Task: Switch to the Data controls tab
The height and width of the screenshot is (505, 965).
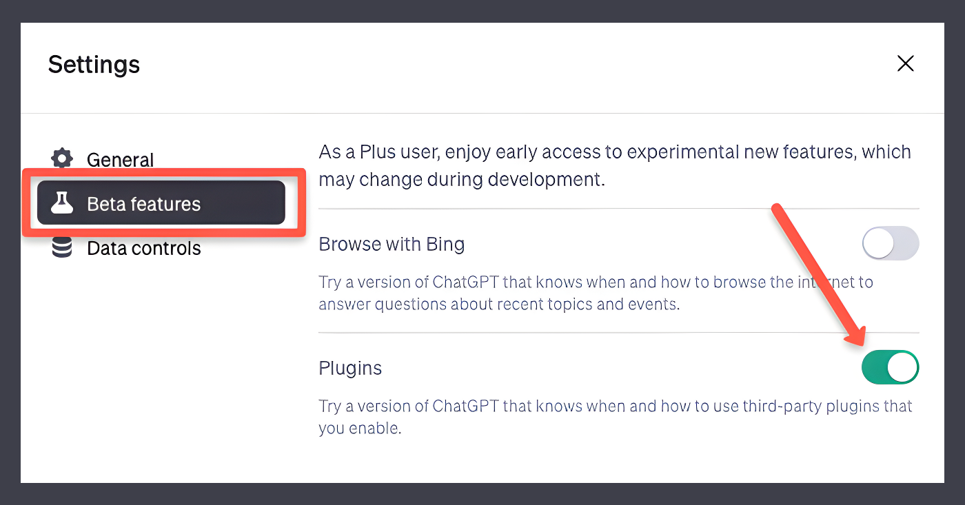Action: pos(126,248)
